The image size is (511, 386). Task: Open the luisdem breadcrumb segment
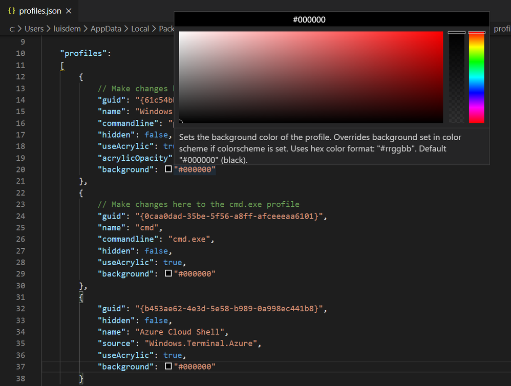[67, 29]
